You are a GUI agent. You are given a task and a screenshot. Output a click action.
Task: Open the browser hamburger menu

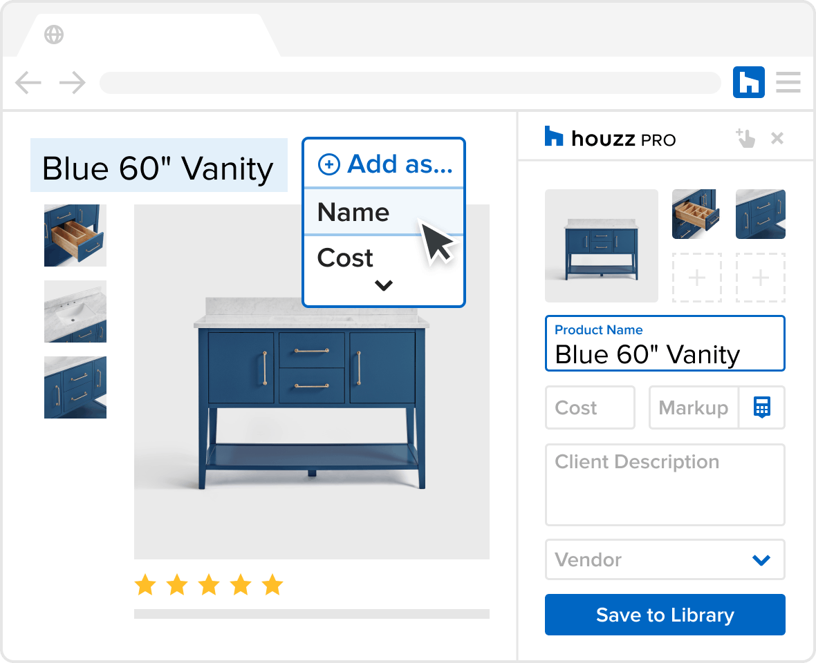click(788, 82)
